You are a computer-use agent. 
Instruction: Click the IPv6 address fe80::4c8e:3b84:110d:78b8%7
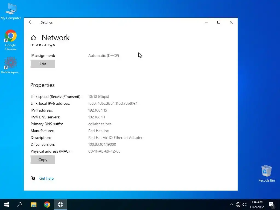pyautogui.click(x=112, y=103)
